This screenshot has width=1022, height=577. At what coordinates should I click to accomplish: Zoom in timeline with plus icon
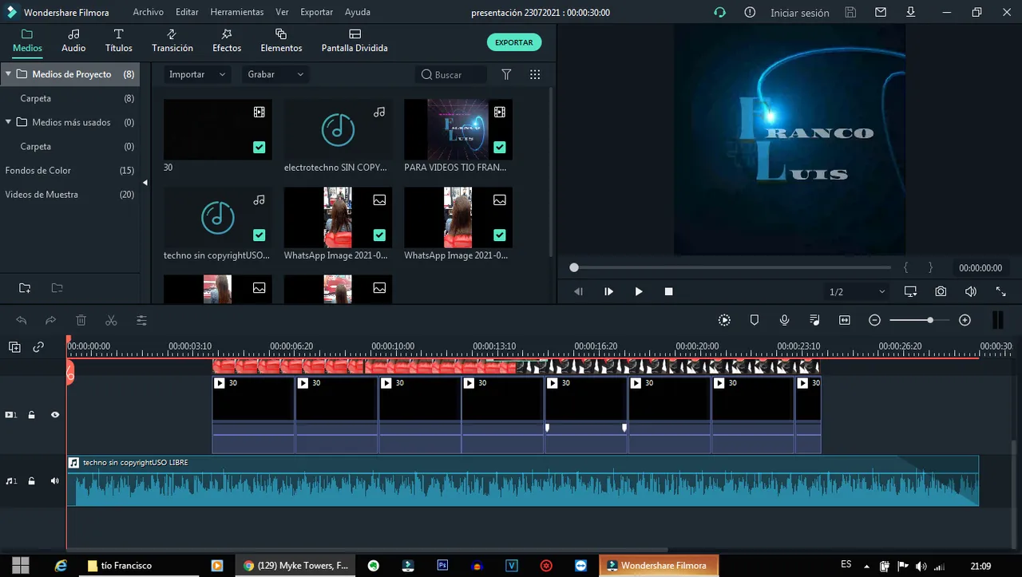tap(965, 320)
